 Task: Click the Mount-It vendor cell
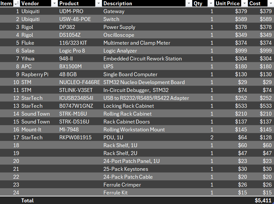[x=39, y=129]
